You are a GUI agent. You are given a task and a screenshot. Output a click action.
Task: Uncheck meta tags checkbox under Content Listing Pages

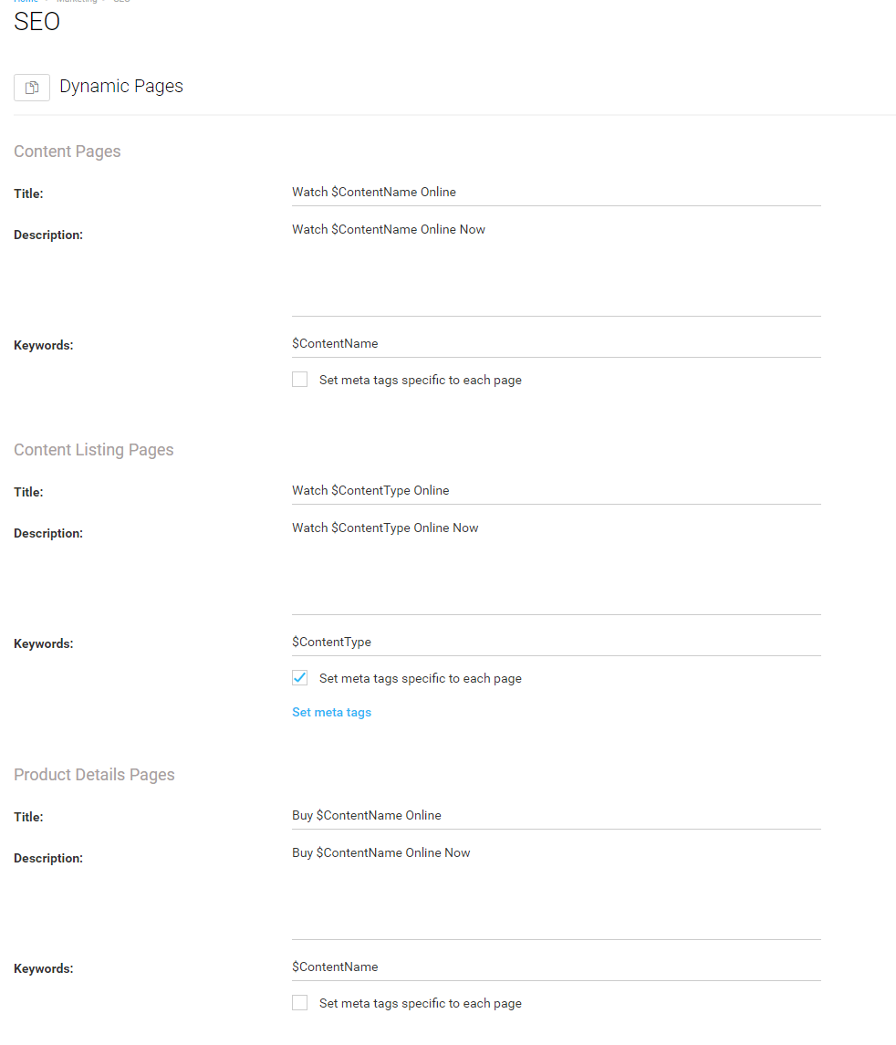(300, 678)
